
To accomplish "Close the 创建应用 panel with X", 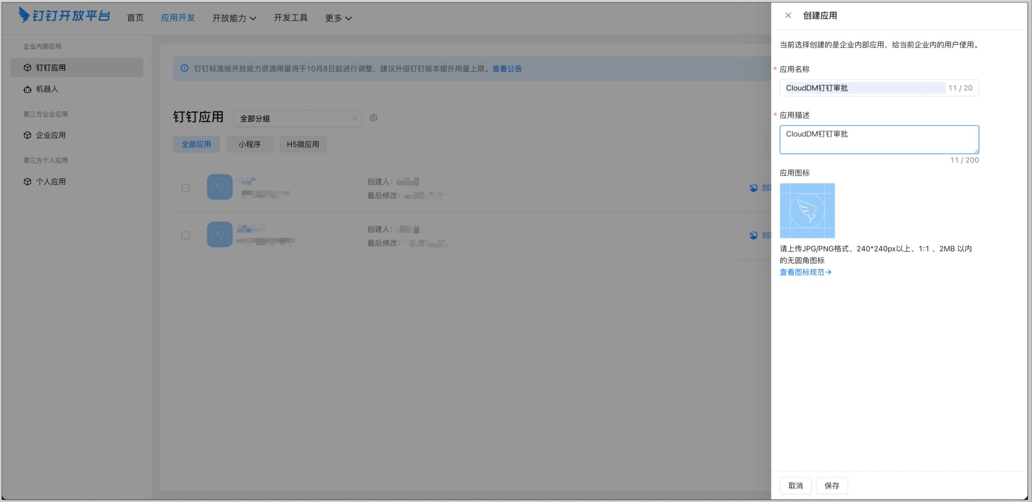I will tap(788, 15).
